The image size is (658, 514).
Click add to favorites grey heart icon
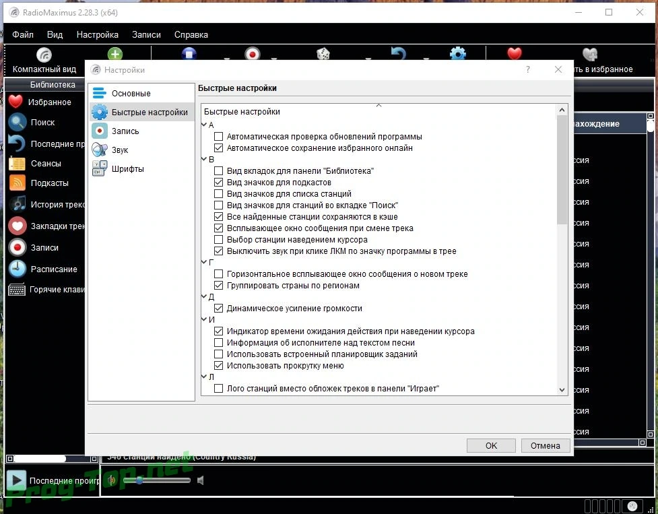click(x=590, y=55)
